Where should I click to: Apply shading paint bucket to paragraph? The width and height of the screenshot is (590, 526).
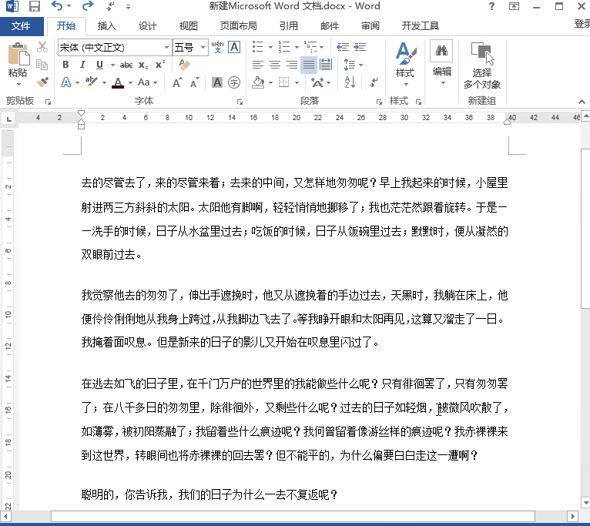point(258,82)
